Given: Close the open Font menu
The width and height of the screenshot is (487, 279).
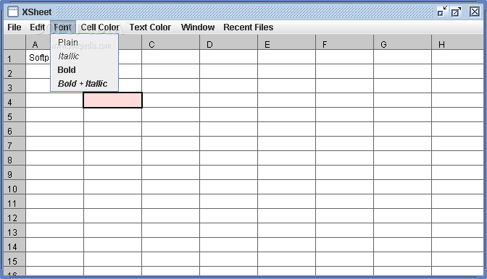Looking at the screenshot, I should 63,27.
